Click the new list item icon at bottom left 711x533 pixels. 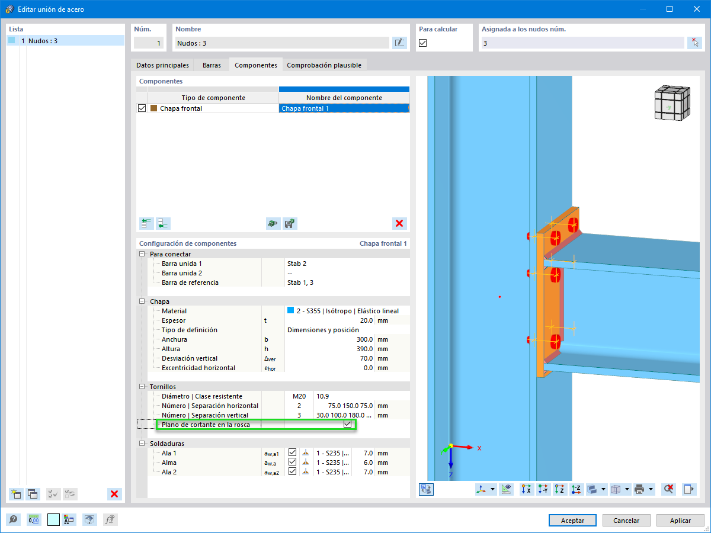click(16, 494)
